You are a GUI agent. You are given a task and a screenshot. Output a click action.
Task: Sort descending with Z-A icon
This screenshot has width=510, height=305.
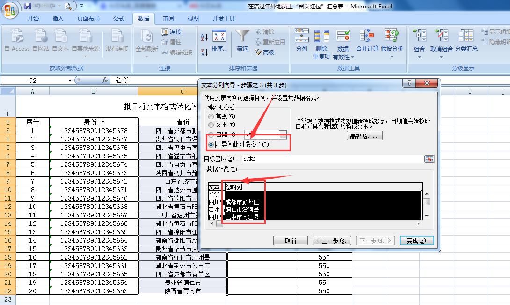204,52
